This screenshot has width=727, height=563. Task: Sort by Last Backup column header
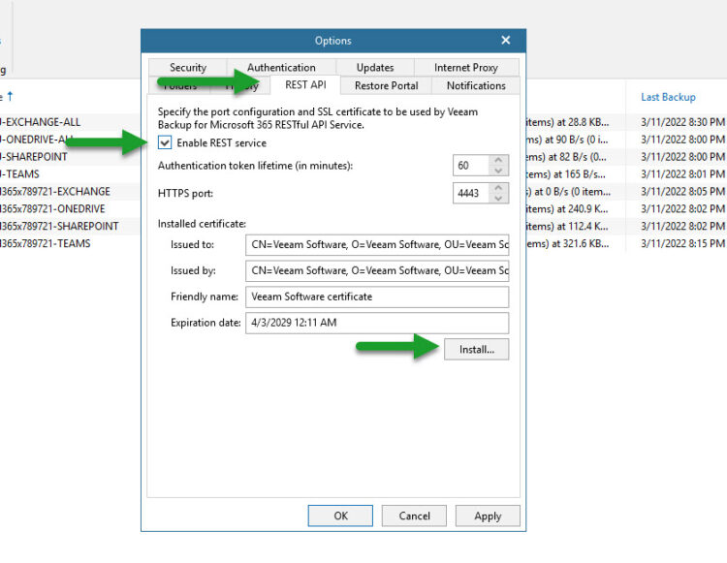point(668,97)
